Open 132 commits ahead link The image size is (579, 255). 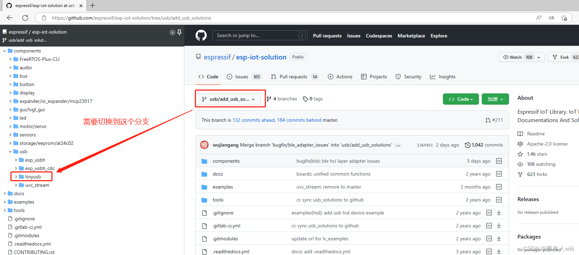pos(254,120)
